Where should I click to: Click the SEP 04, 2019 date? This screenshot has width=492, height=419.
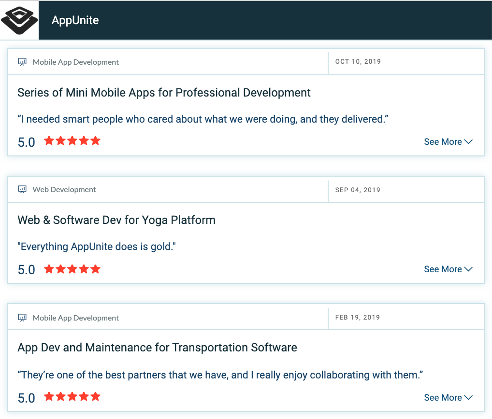358,190
